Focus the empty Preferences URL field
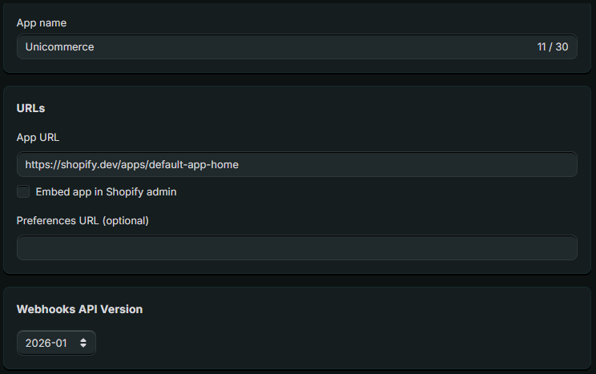 point(296,247)
